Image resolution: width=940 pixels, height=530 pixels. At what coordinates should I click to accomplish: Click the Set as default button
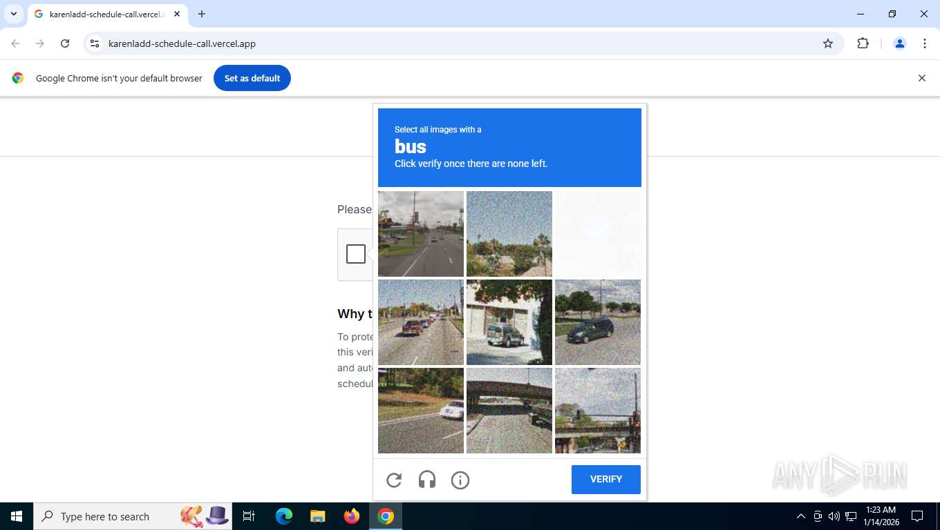point(252,78)
